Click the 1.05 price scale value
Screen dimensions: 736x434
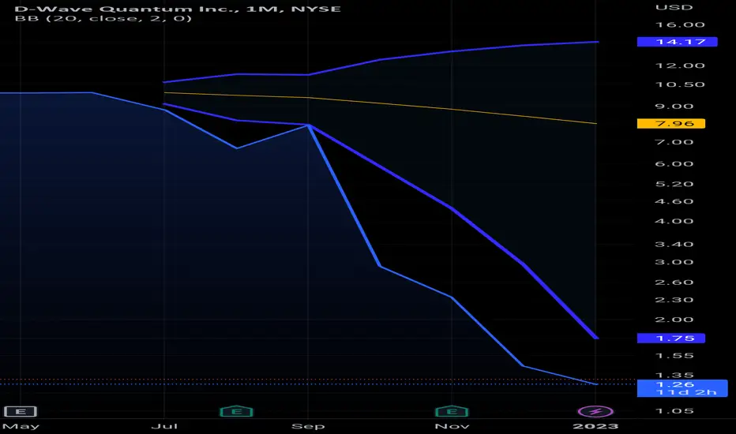point(674,411)
